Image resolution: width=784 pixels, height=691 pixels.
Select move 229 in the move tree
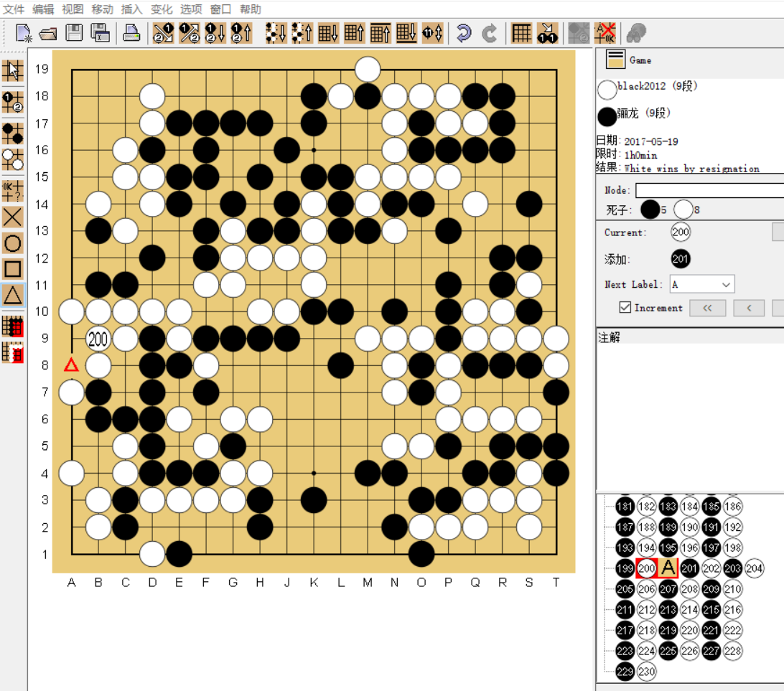[625, 672]
